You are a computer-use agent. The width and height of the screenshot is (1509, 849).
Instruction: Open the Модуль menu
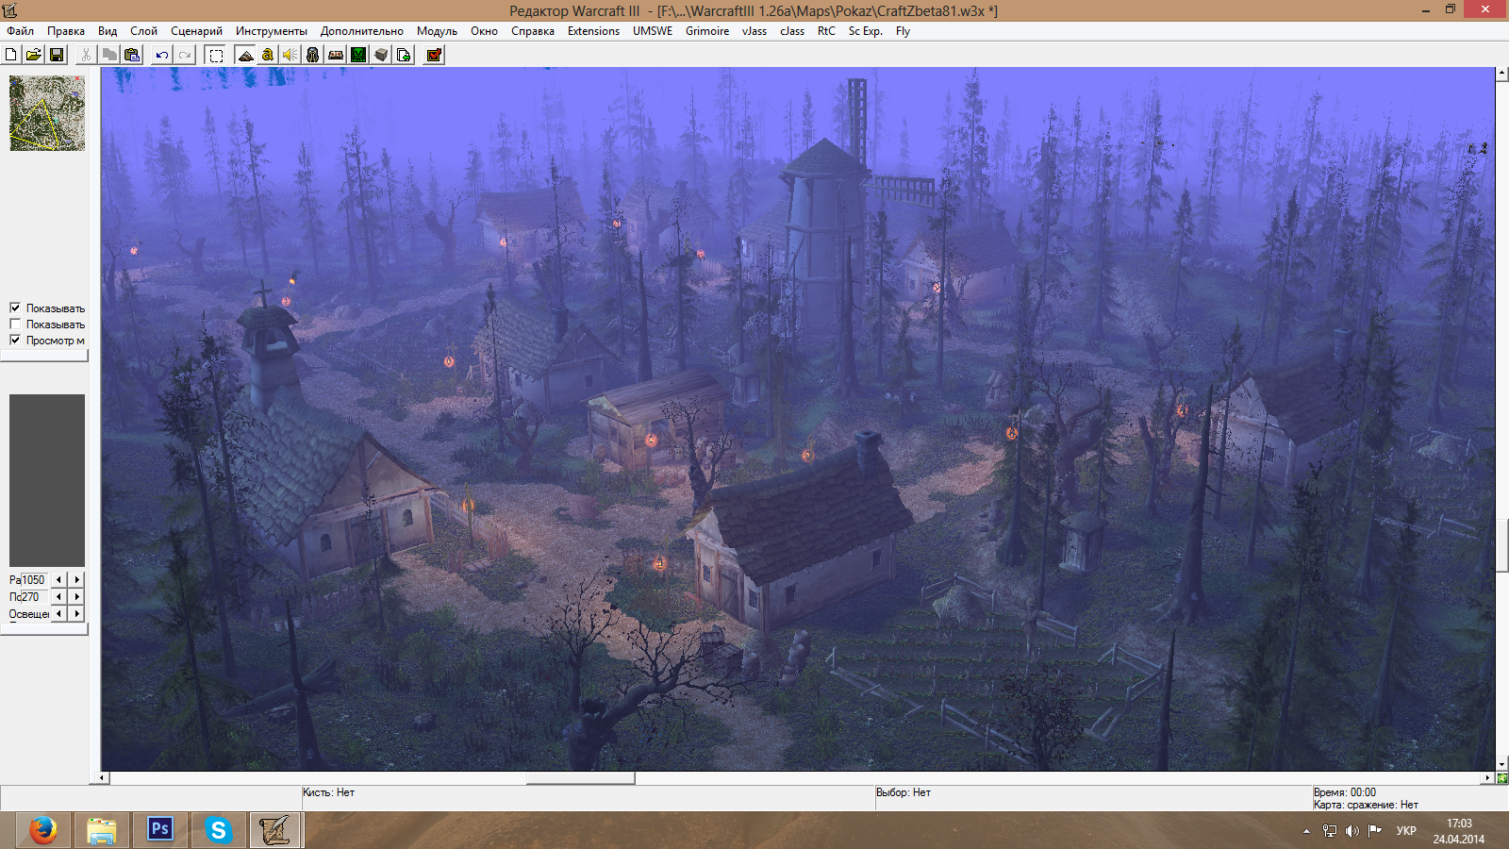click(x=437, y=31)
